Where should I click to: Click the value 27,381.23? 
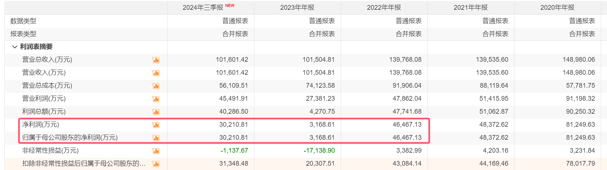pyautogui.click(x=320, y=99)
